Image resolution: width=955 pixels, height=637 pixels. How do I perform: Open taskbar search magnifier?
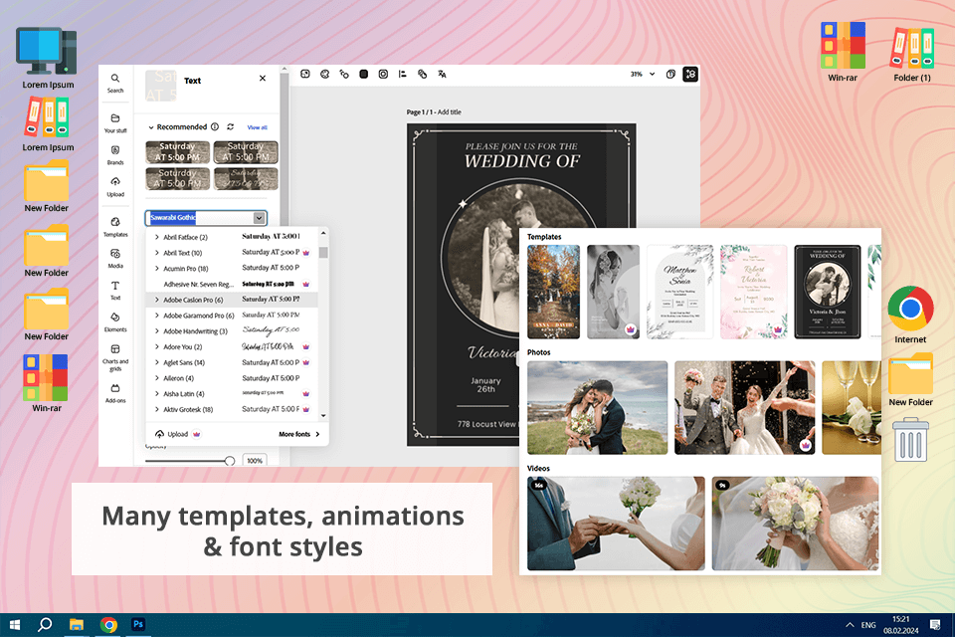pos(45,625)
